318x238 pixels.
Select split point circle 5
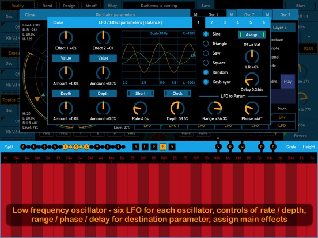tap(76, 147)
